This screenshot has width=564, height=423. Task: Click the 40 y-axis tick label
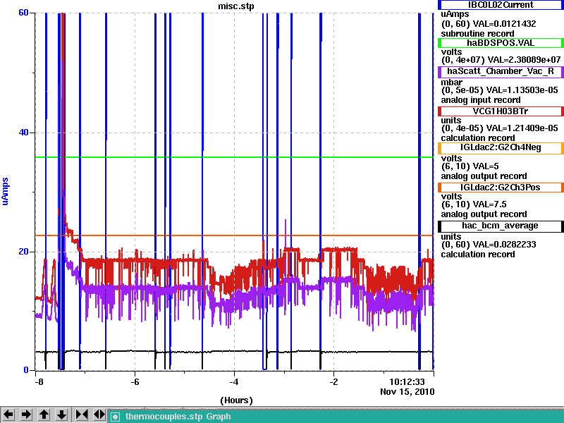[x=23, y=133]
